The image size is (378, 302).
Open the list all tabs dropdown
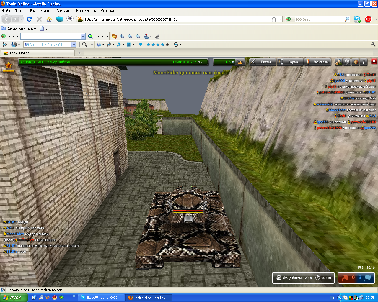[x=375, y=53]
